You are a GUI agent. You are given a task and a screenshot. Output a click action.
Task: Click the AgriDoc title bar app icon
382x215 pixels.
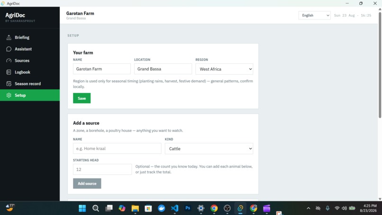[x=3, y=3]
